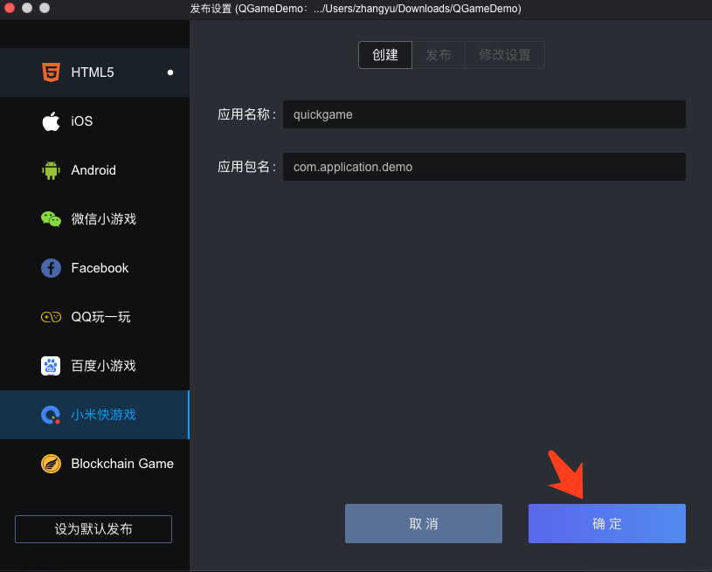
Task: Select the Blockchain Game icon
Action: (x=52, y=464)
